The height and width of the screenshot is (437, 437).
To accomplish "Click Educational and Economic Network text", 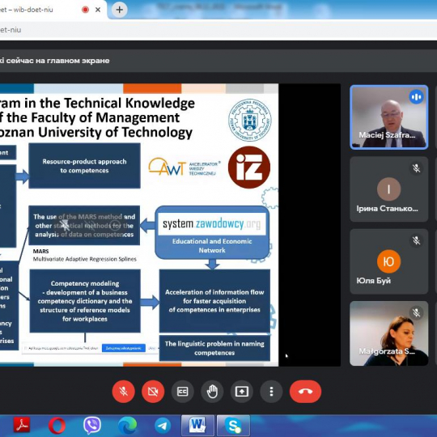I will pos(212,246).
